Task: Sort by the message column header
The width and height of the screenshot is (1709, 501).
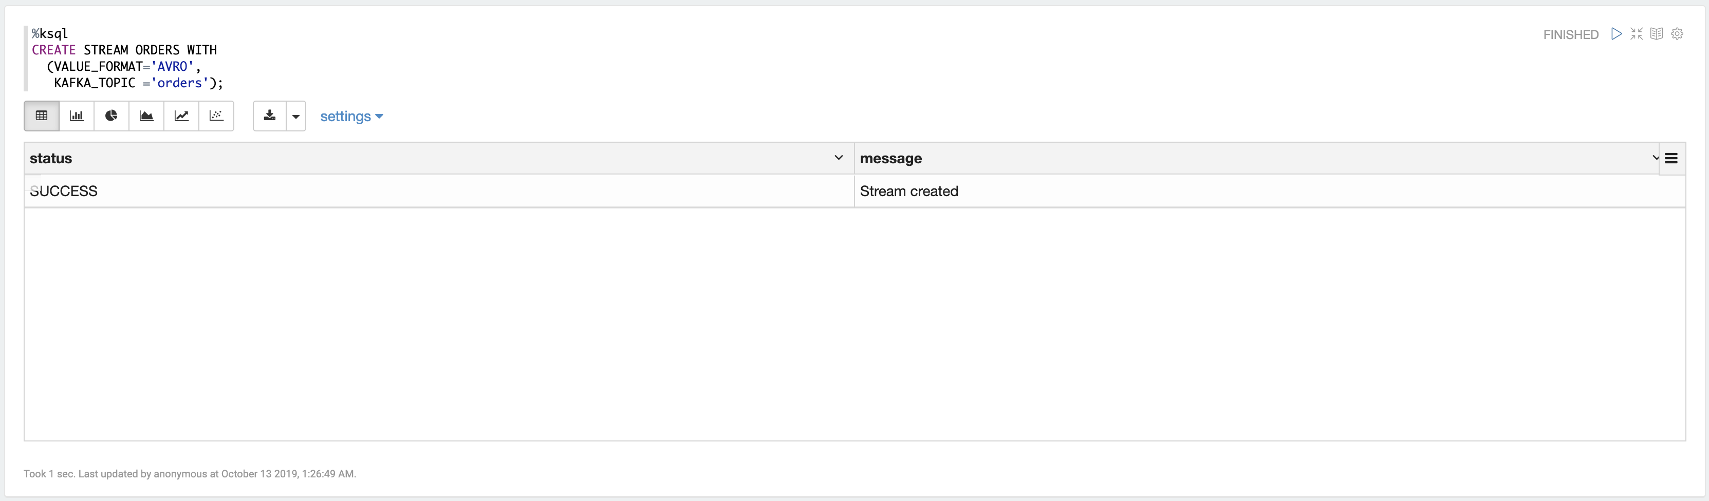Action: pos(890,159)
